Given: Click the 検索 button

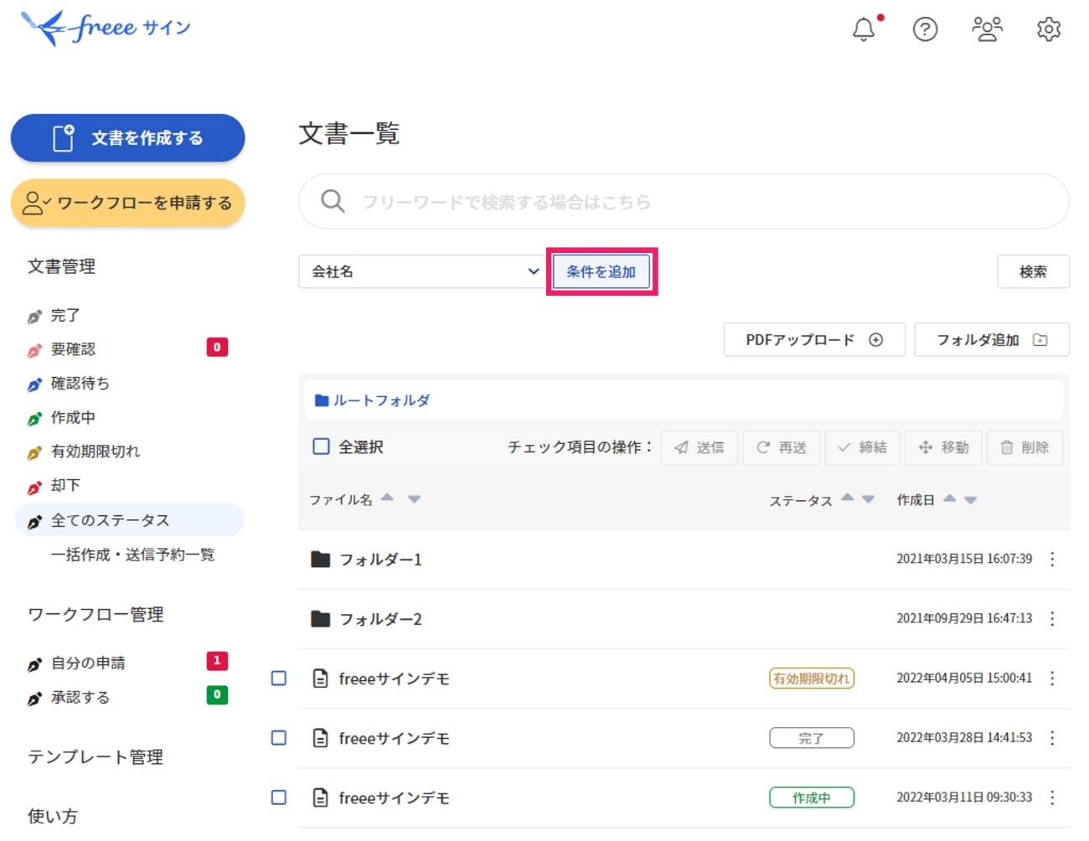Looking at the screenshot, I should pyautogui.click(x=1033, y=271).
